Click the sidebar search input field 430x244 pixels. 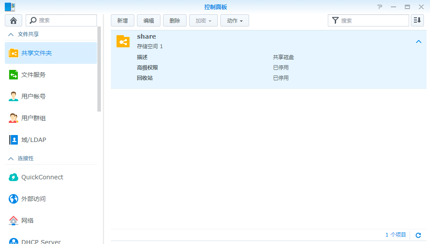pos(65,20)
